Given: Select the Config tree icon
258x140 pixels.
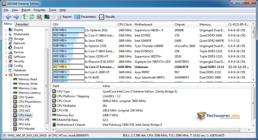Looking at the screenshot, I should pyautogui.click(x=11, y=66).
